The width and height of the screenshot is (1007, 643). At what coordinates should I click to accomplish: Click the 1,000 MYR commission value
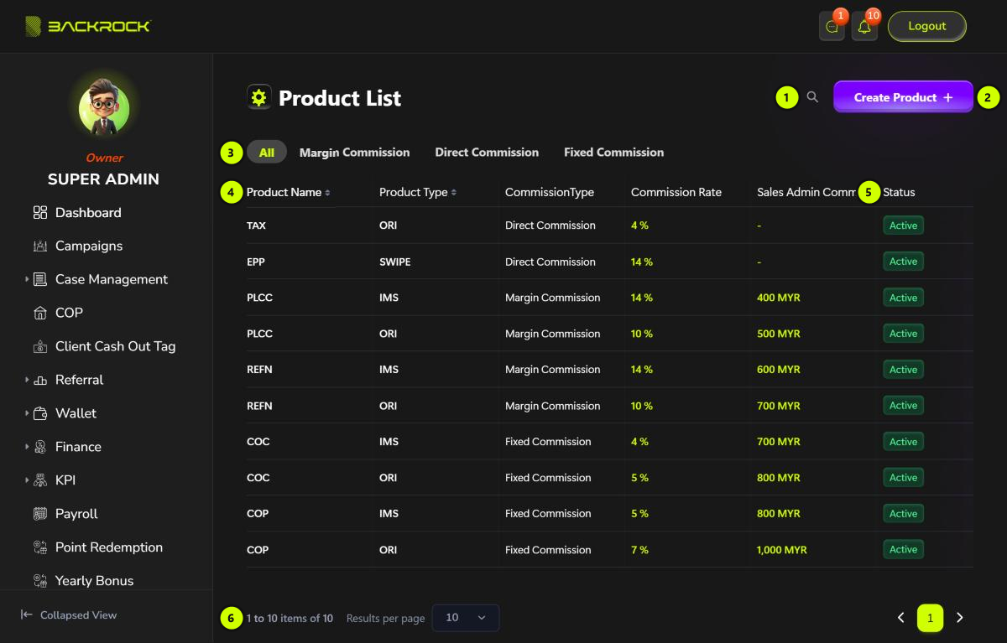pos(782,550)
